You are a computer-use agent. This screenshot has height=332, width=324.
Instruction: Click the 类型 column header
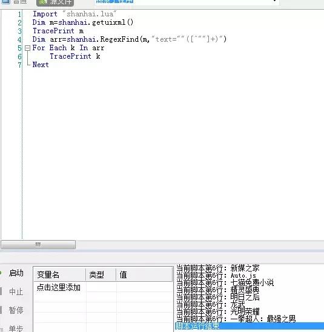101,275
